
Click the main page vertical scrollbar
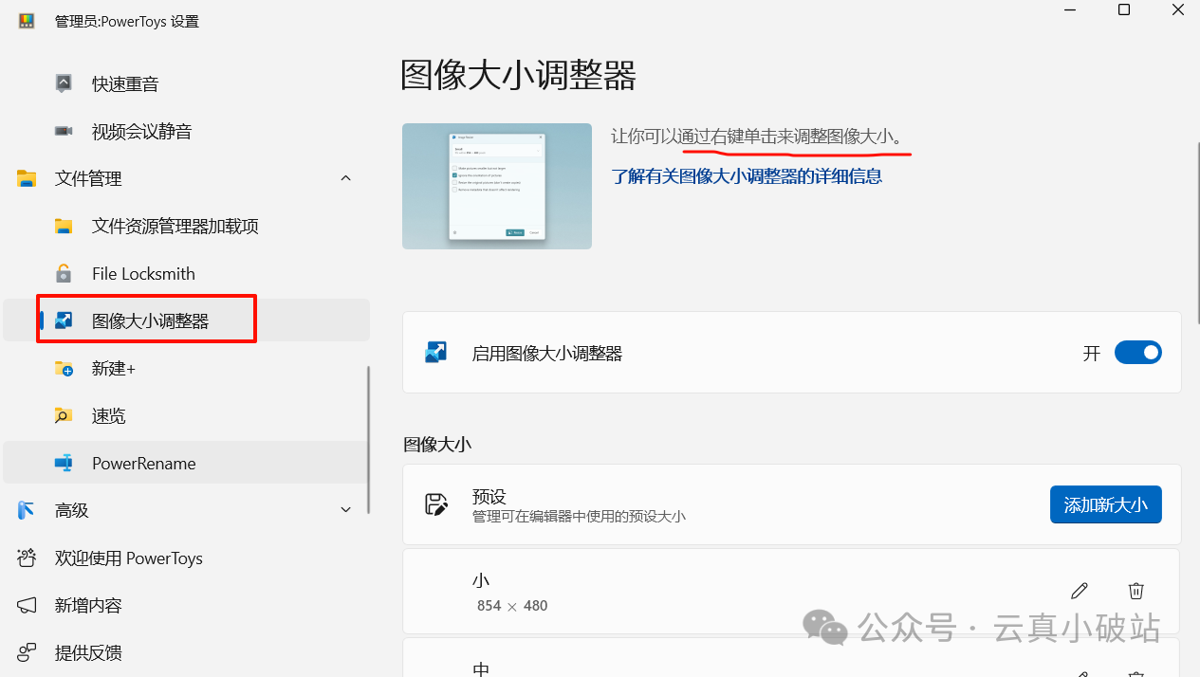[1196, 232]
